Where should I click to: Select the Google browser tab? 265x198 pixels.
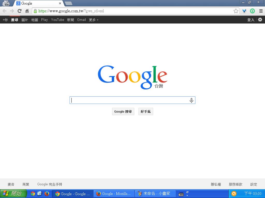39,3
